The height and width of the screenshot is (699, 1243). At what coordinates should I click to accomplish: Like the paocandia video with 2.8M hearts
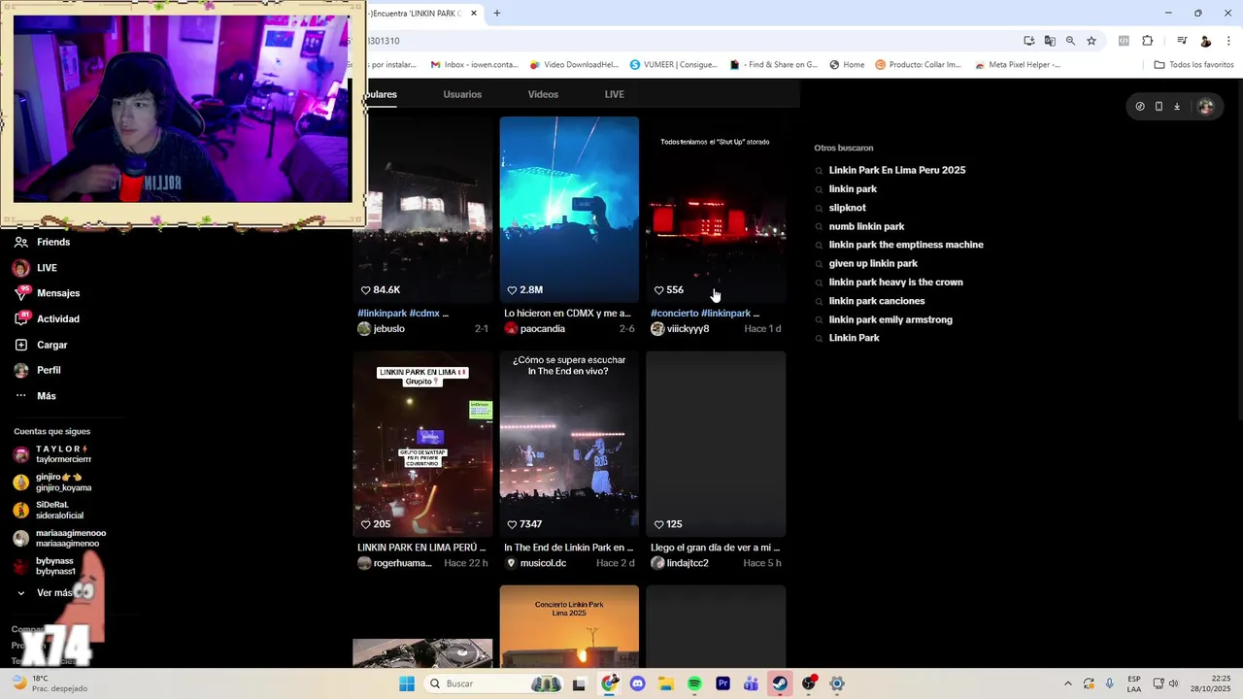coord(512,290)
